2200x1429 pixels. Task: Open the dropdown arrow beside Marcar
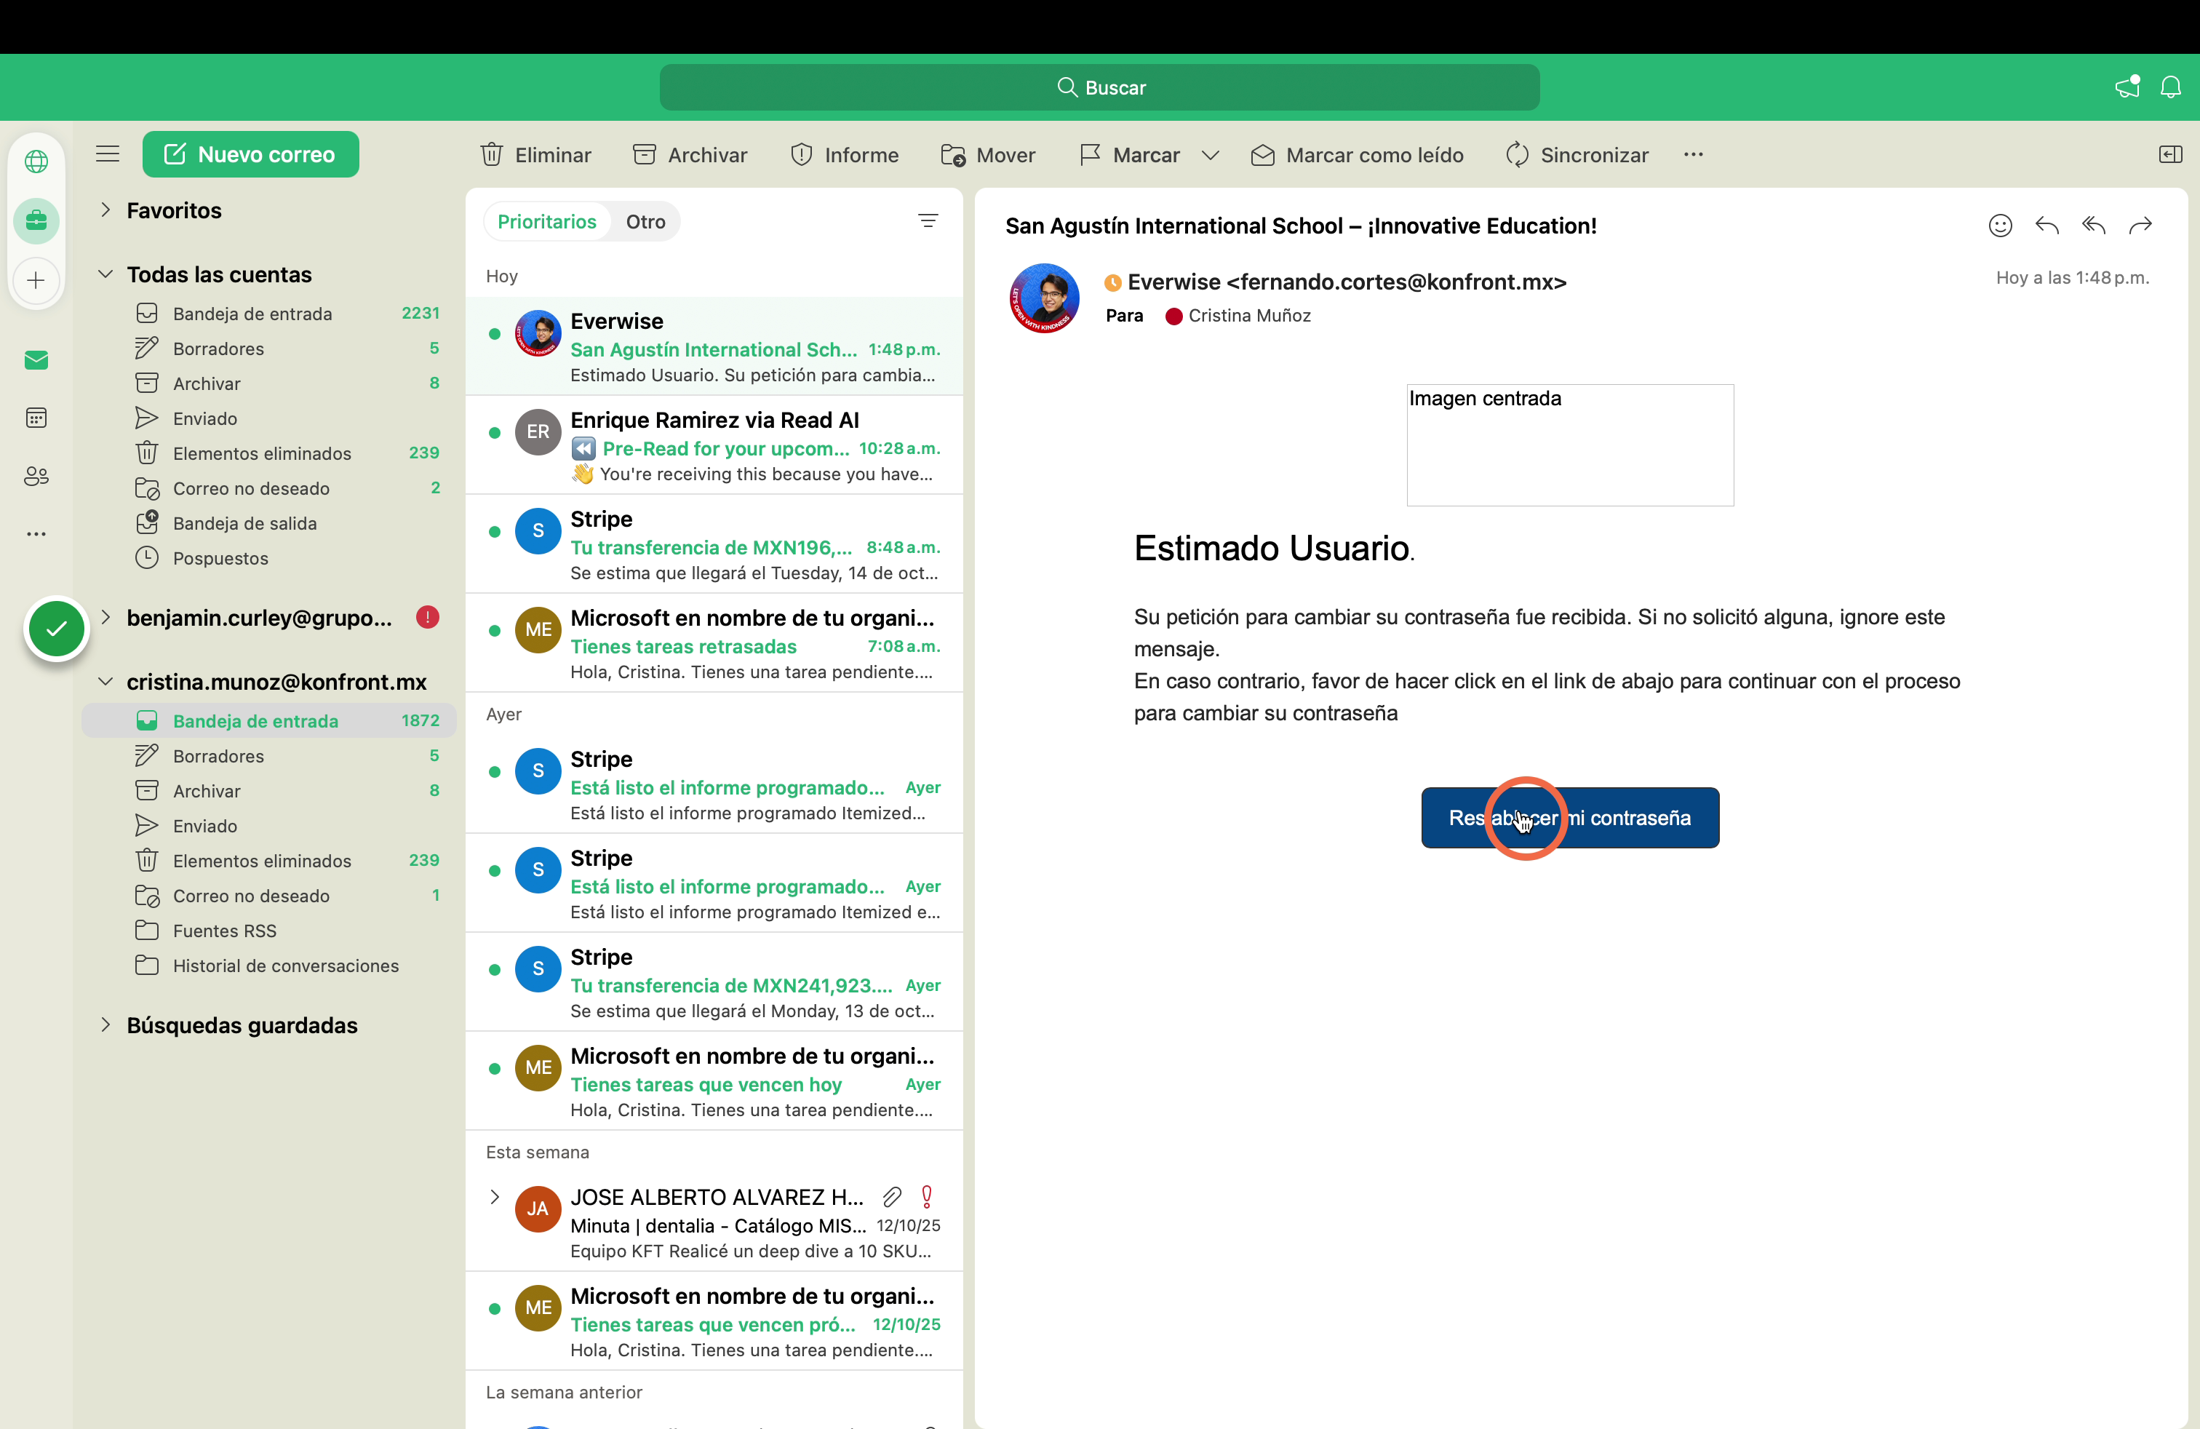(x=1210, y=155)
